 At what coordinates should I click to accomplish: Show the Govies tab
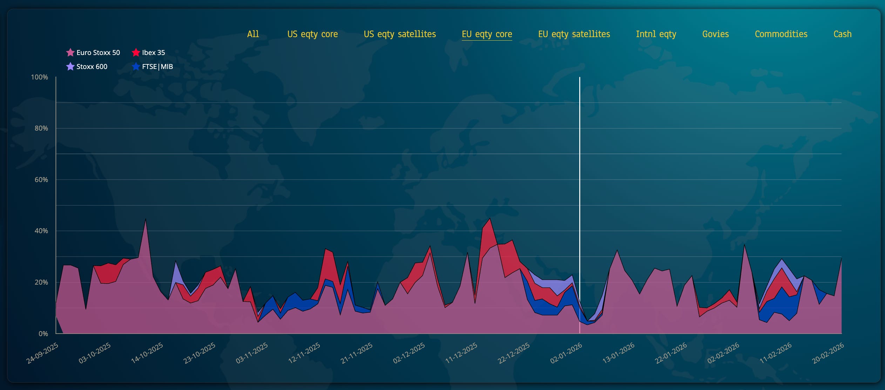(x=715, y=34)
